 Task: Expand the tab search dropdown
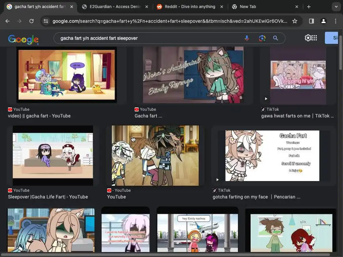[x=336, y=7]
